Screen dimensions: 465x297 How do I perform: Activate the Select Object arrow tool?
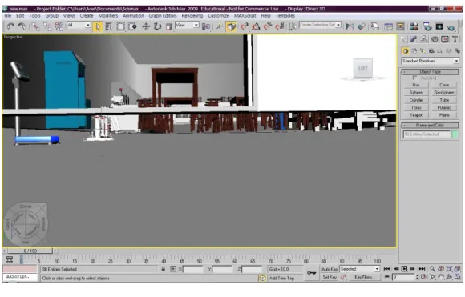click(97, 27)
